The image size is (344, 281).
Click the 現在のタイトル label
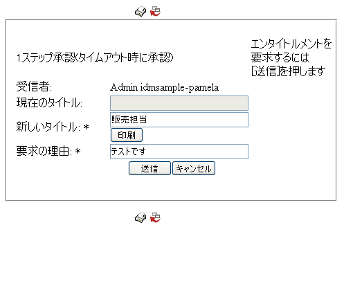(x=49, y=102)
